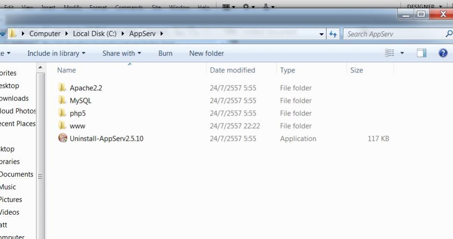
Task: Go to Local Disk (C:) in breadcrumb
Action: click(95, 34)
